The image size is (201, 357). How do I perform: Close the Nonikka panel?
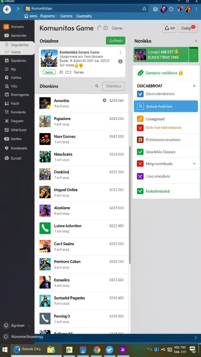pyautogui.click(x=196, y=41)
